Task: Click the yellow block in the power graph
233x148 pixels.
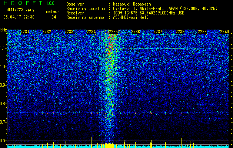Action: pyautogui.click(x=109, y=145)
